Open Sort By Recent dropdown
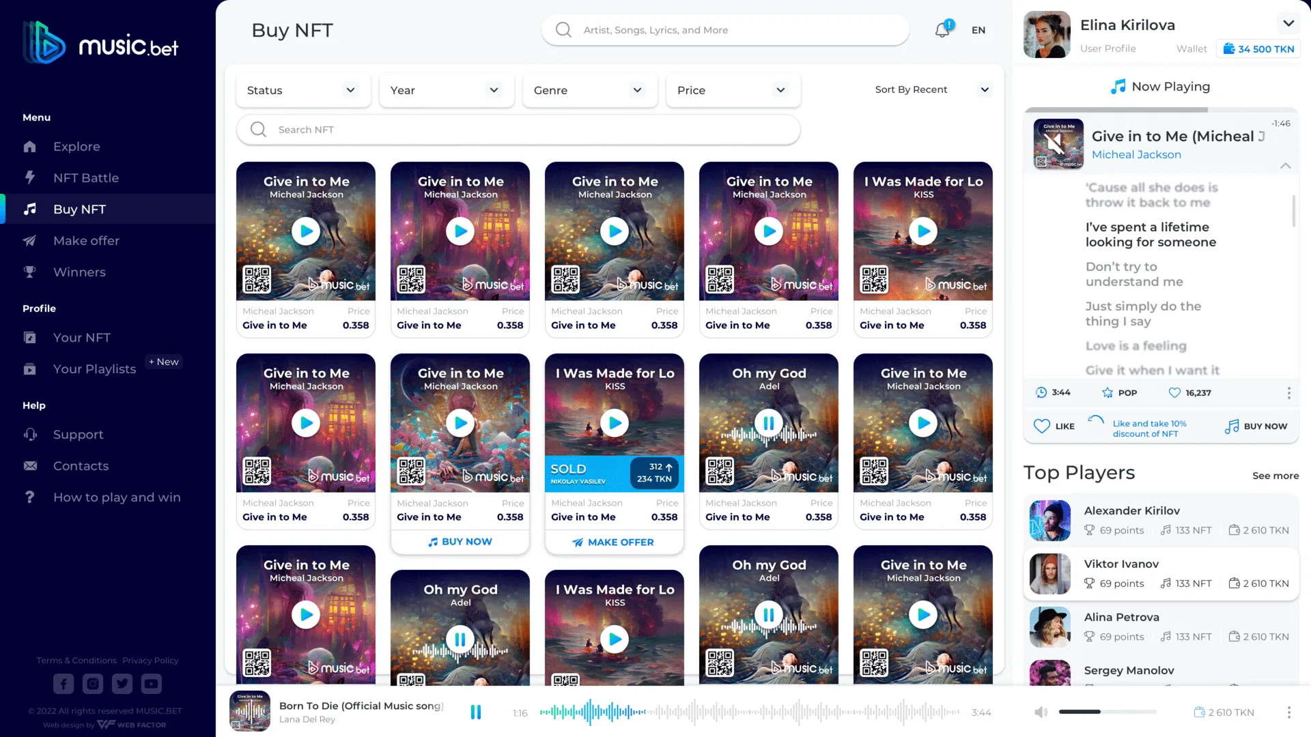 point(931,89)
